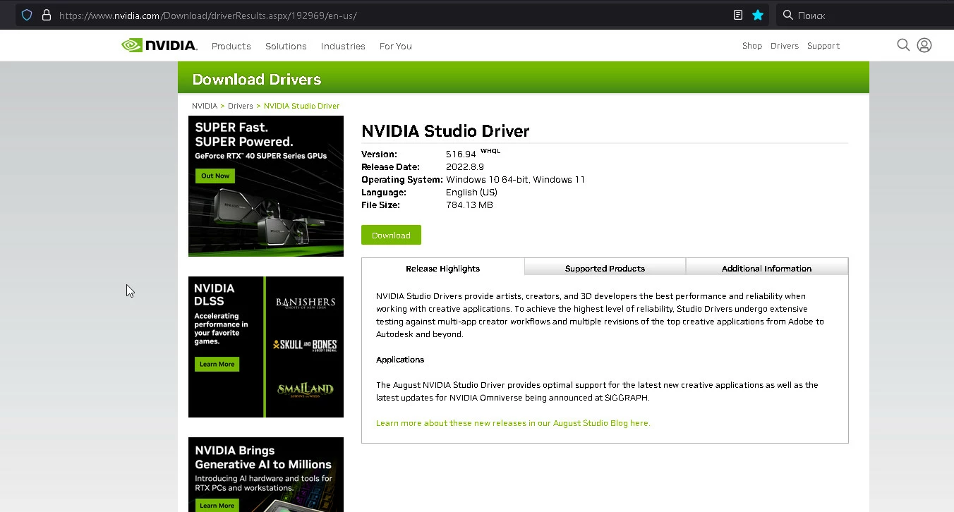The image size is (954, 512).
Task: Go to the Shop link
Action: point(752,46)
